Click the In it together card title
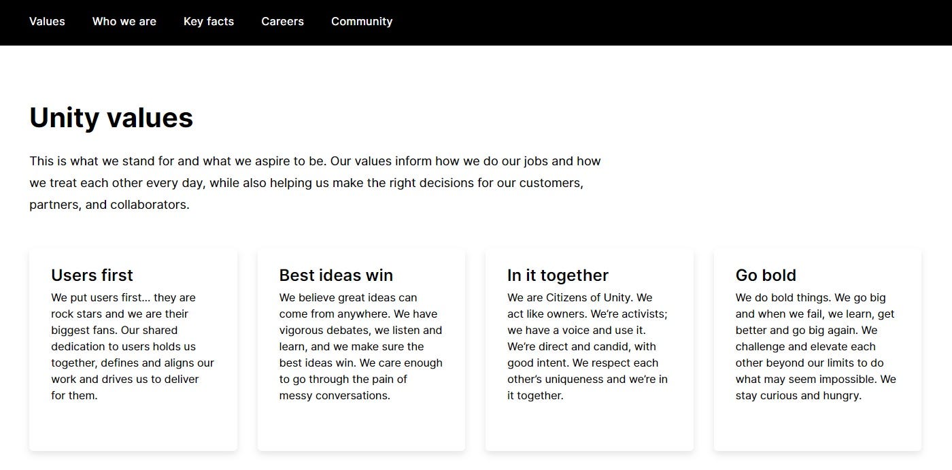 click(x=558, y=275)
